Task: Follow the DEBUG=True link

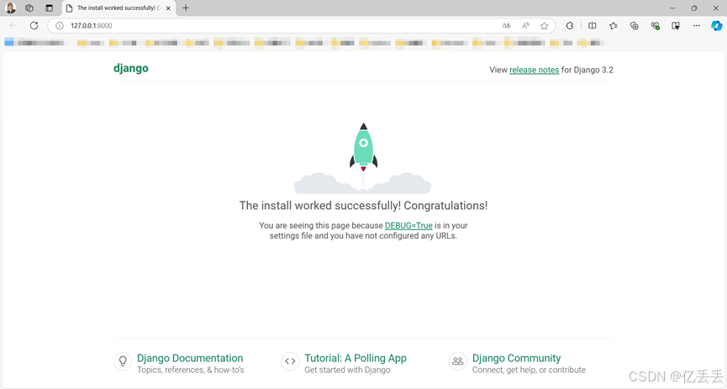Action: 408,225
